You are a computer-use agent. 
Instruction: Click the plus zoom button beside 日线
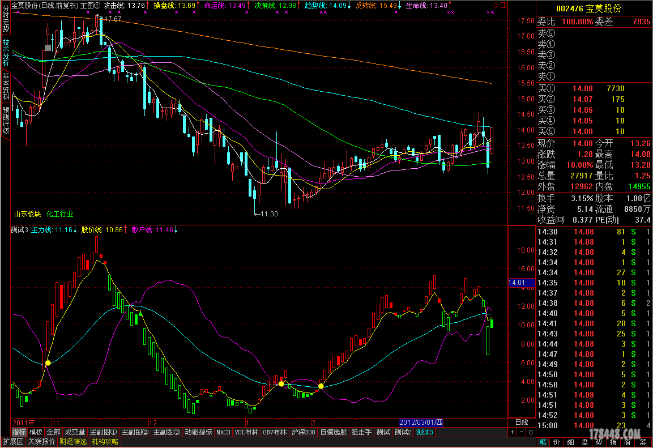pos(513,432)
